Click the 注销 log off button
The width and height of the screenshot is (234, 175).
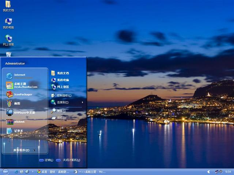pyautogui.click(x=46, y=160)
